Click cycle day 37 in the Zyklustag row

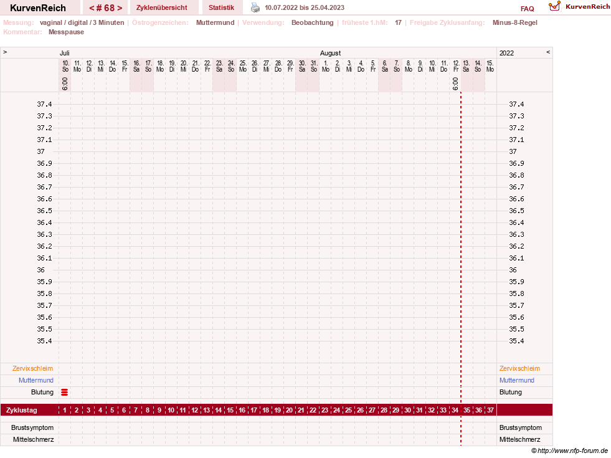click(490, 410)
